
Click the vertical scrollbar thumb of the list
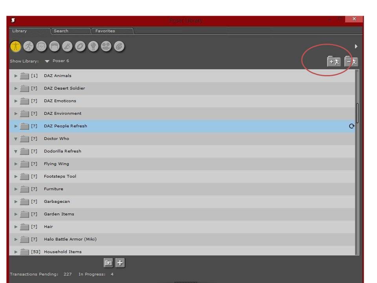(357, 113)
